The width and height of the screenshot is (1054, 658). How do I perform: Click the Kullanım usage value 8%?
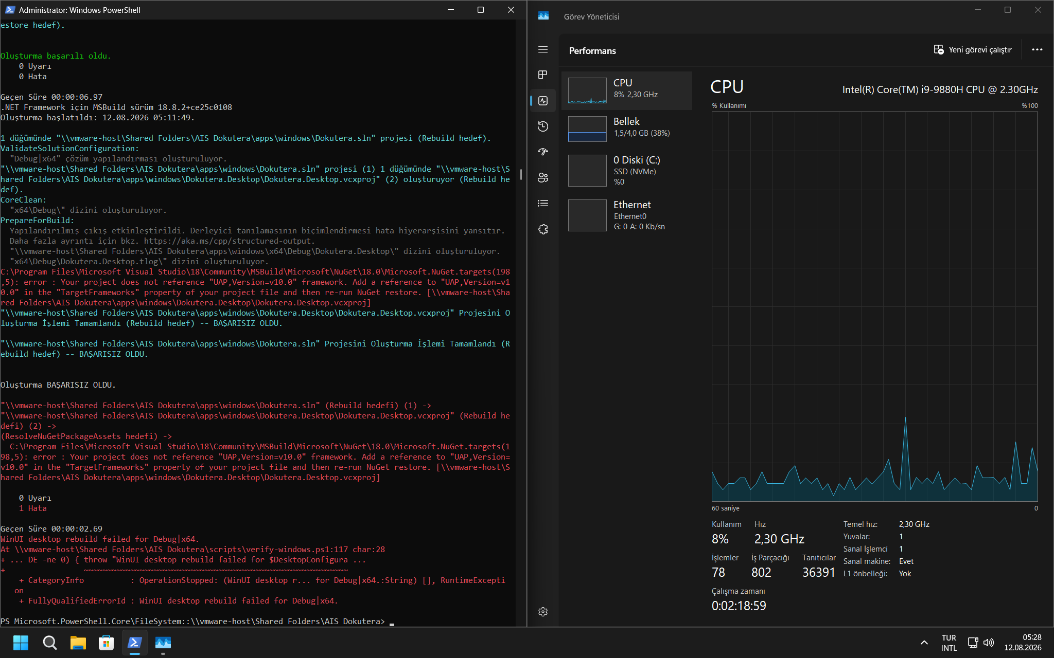pos(720,539)
